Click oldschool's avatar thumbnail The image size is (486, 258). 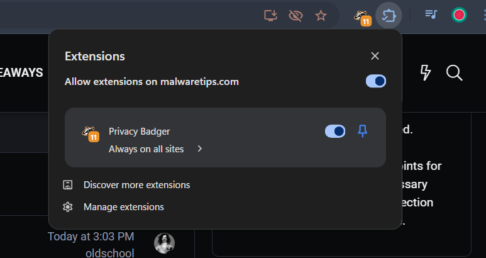tap(164, 242)
